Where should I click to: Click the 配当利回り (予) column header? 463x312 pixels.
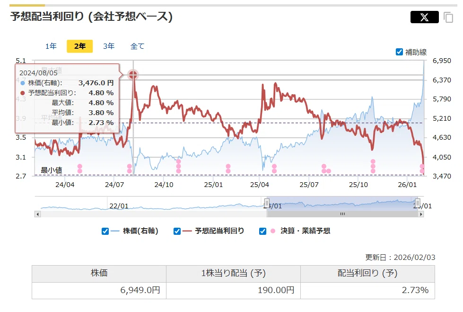pos(367,273)
